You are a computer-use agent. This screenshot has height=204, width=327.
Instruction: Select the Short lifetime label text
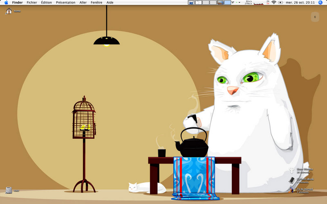[x=305, y=169]
